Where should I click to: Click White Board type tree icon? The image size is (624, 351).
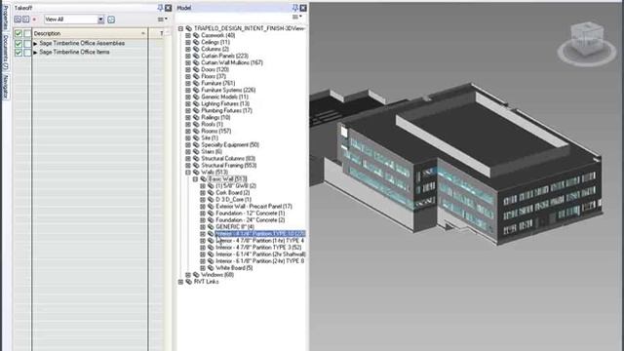[x=211, y=268]
